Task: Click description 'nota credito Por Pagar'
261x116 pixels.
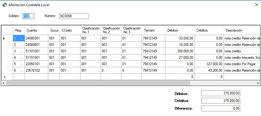Action: pyautogui.click(x=242, y=64)
